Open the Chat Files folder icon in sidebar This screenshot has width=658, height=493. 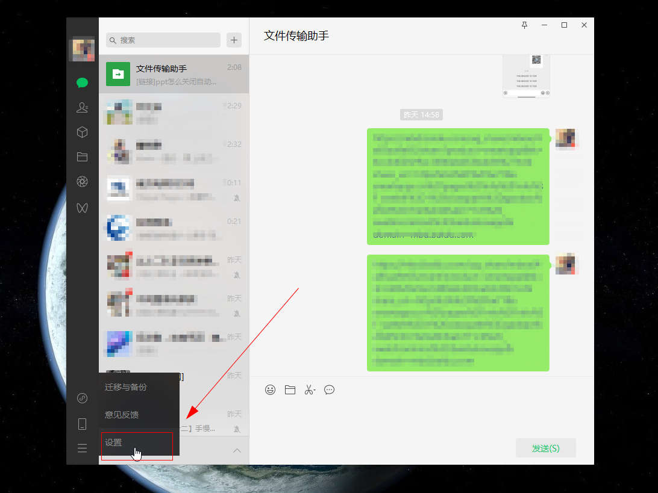(x=83, y=157)
